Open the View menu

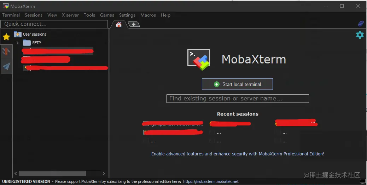(52, 15)
